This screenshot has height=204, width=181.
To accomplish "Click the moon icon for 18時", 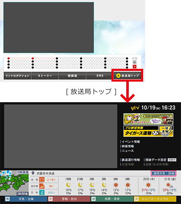I will (68, 185).
